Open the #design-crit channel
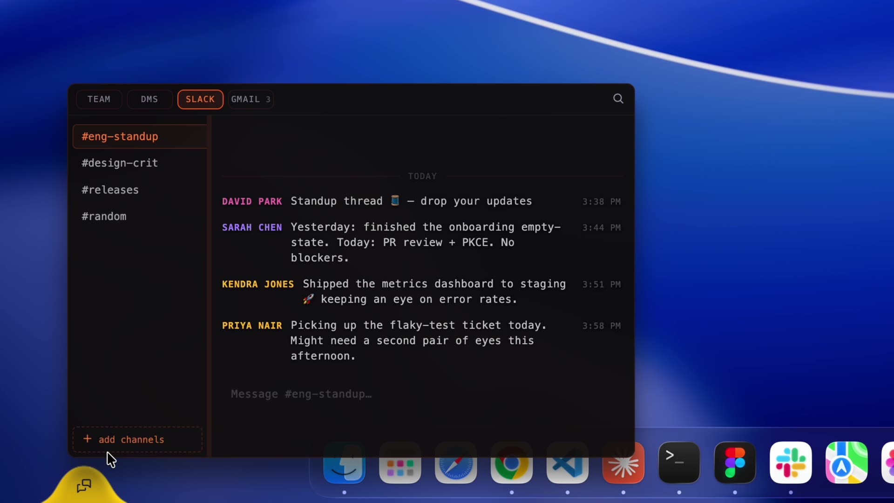The height and width of the screenshot is (503, 894). click(140, 163)
